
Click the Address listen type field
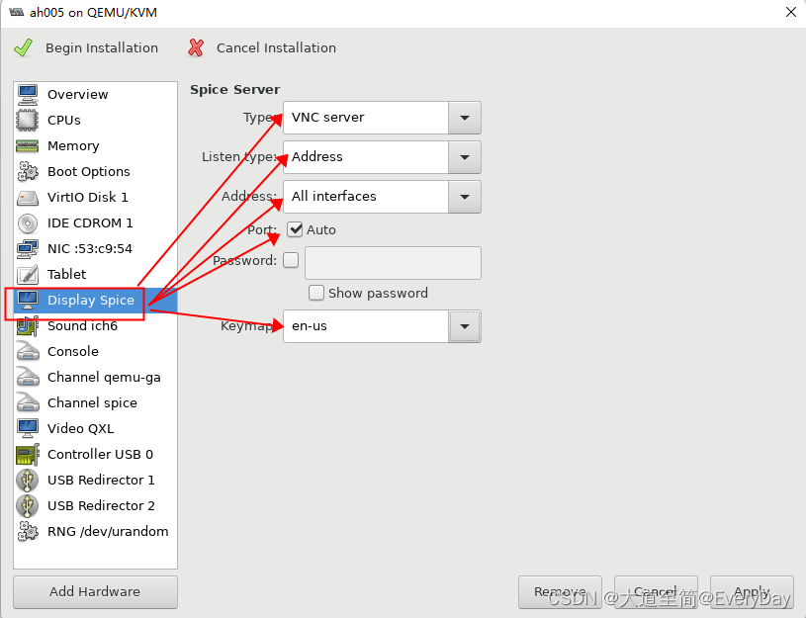pyautogui.click(x=366, y=157)
